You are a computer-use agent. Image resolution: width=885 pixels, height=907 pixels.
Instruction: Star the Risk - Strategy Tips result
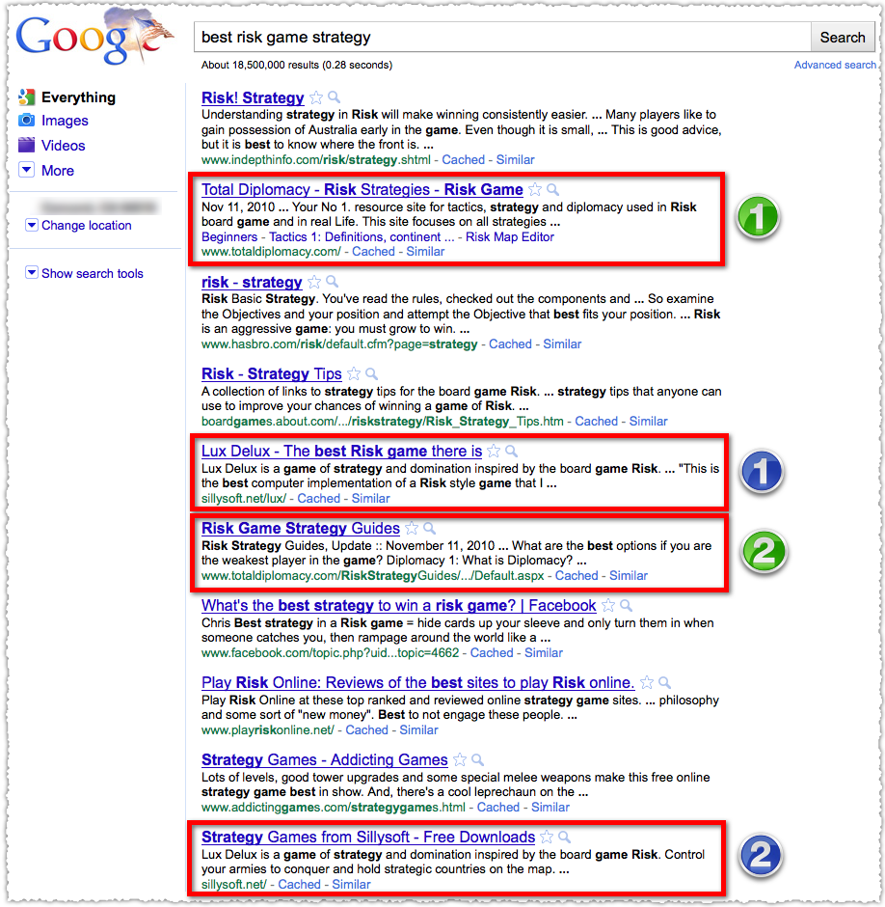(354, 374)
